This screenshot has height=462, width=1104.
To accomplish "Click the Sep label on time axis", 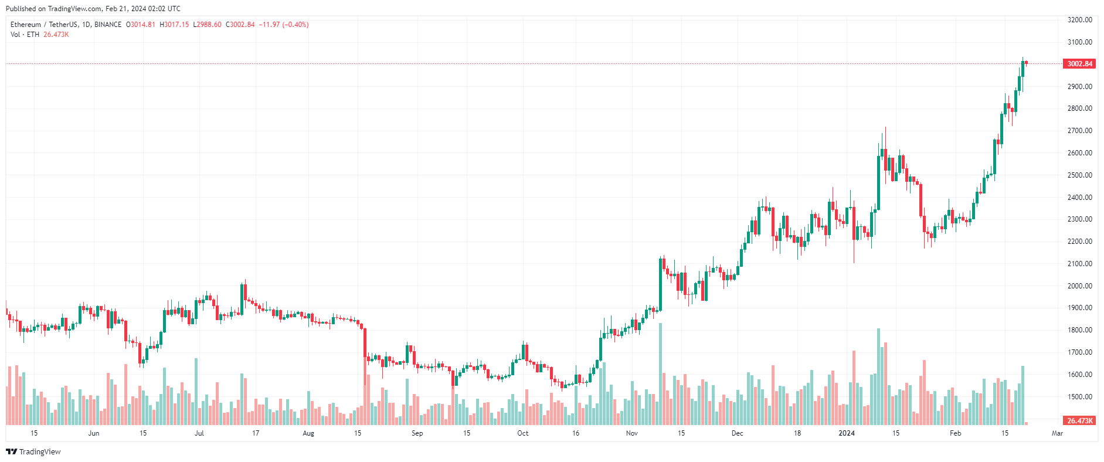I will (x=417, y=433).
